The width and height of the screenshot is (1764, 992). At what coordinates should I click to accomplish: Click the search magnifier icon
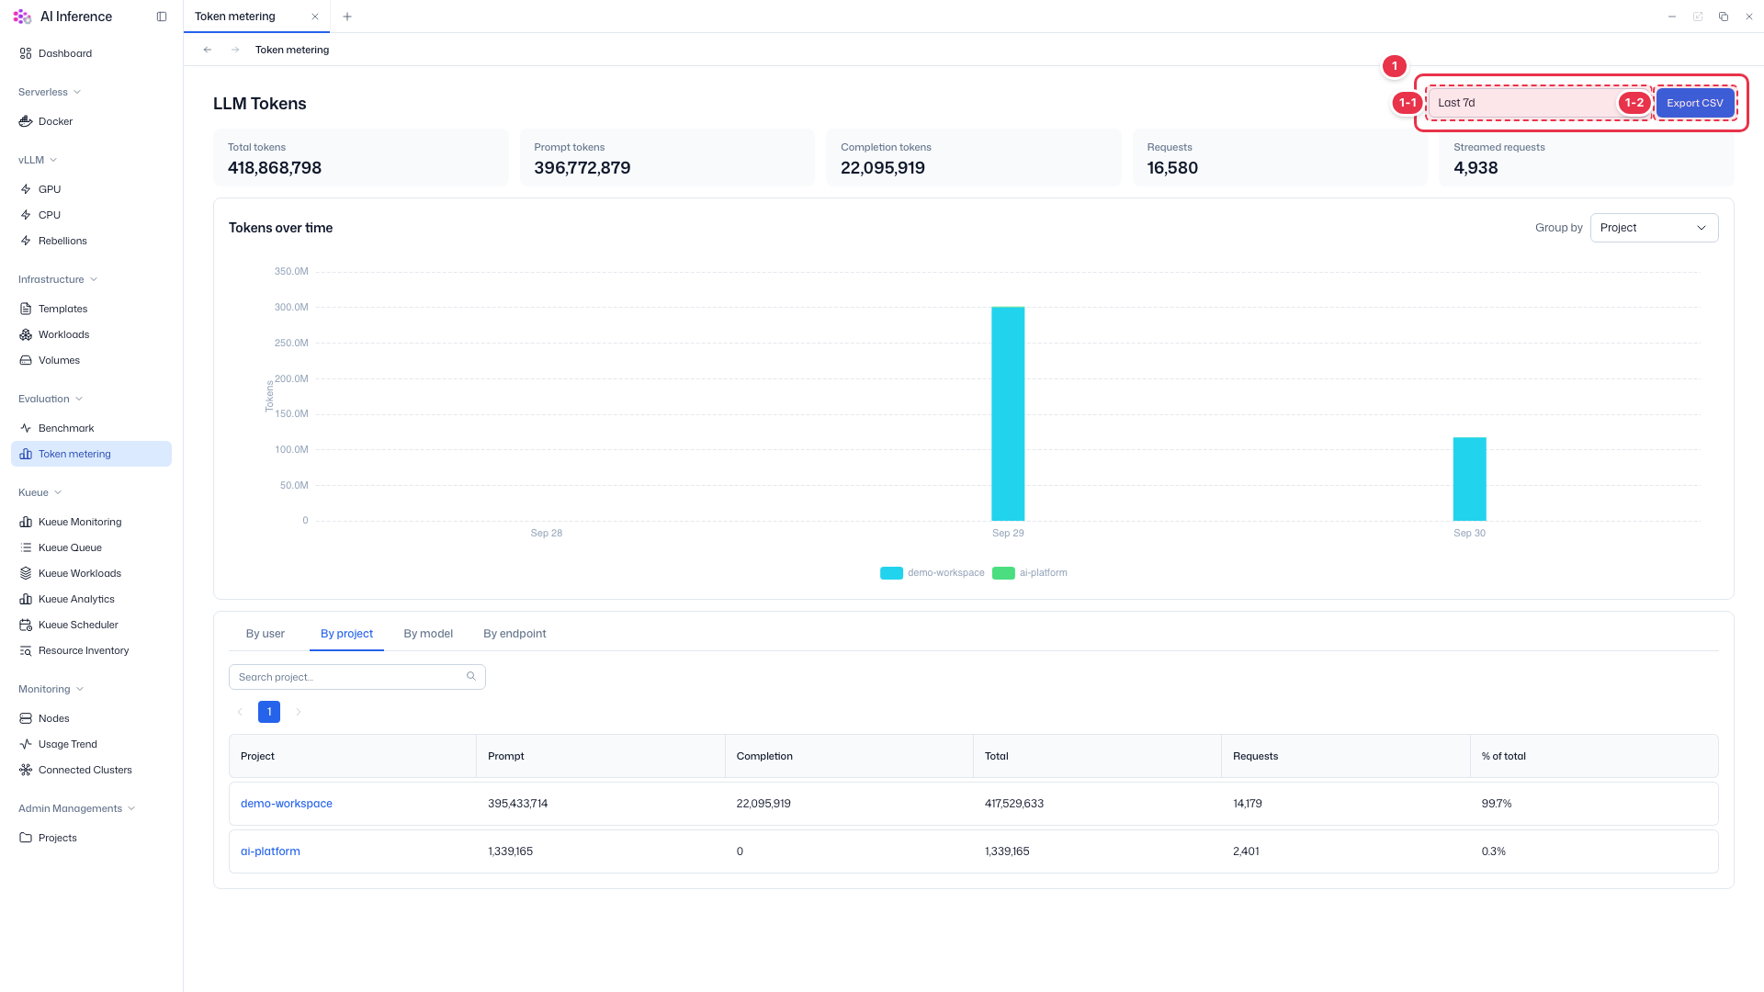(471, 677)
